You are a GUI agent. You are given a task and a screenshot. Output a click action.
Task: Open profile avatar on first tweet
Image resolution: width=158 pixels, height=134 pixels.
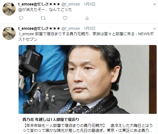click(x=9, y=9)
